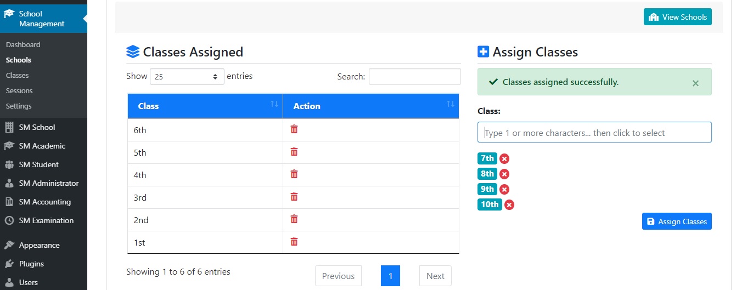Focus the table Search field

[415, 77]
